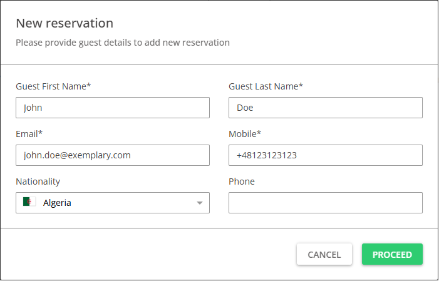Click the "Mobile*" field label

pyautogui.click(x=246, y=134)
